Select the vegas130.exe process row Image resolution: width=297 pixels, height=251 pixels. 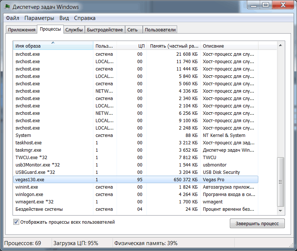click(136, 180)
